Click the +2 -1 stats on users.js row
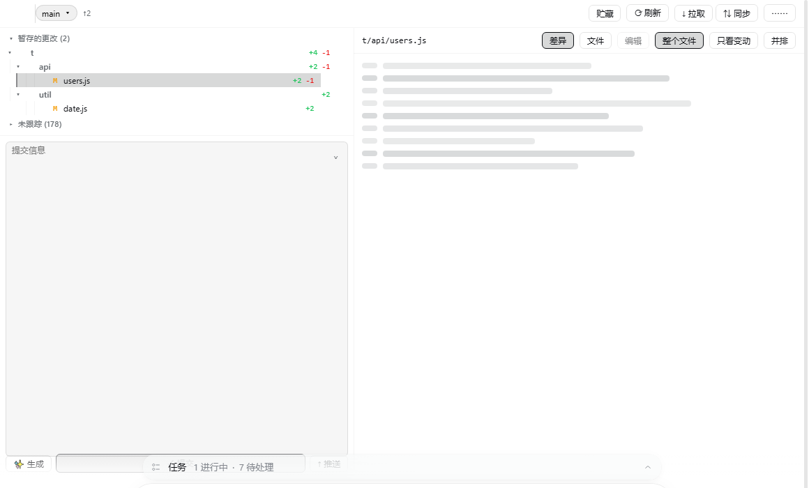The image size is (809, 488). tap(303, 80)
